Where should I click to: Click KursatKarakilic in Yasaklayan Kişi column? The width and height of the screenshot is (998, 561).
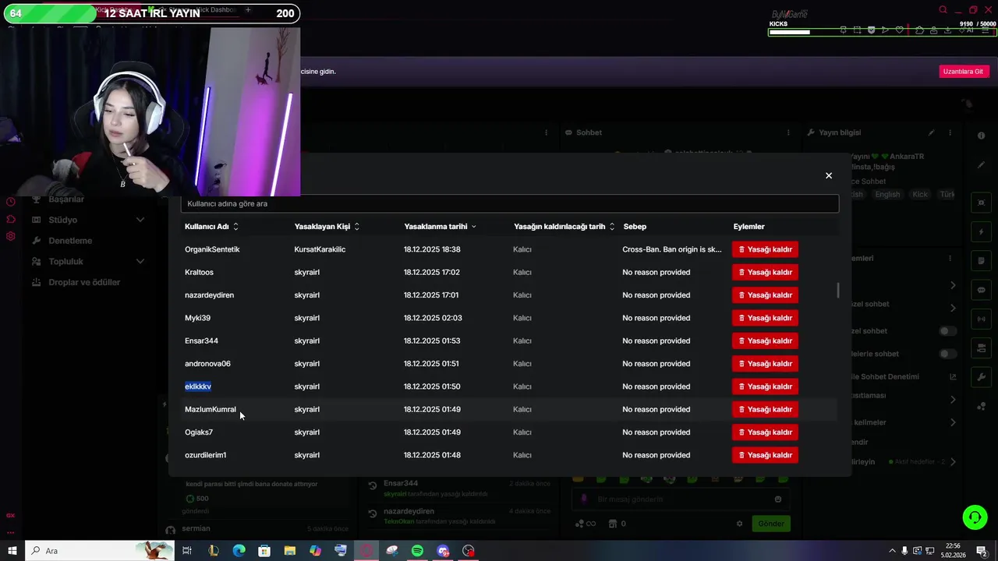(320, 249)
